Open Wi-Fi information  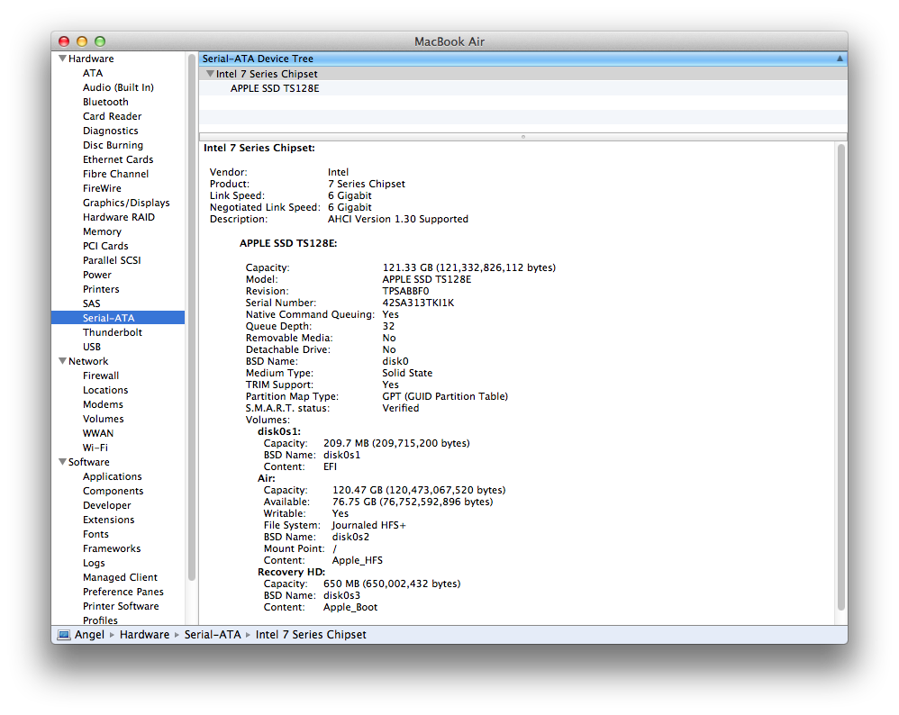pos(95,448)
